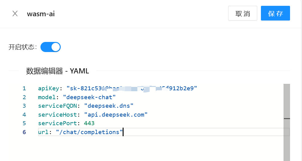Toggle the 开启状态 switch off
302x161 pixels.
pyautogui.click(x=51, y=47)
